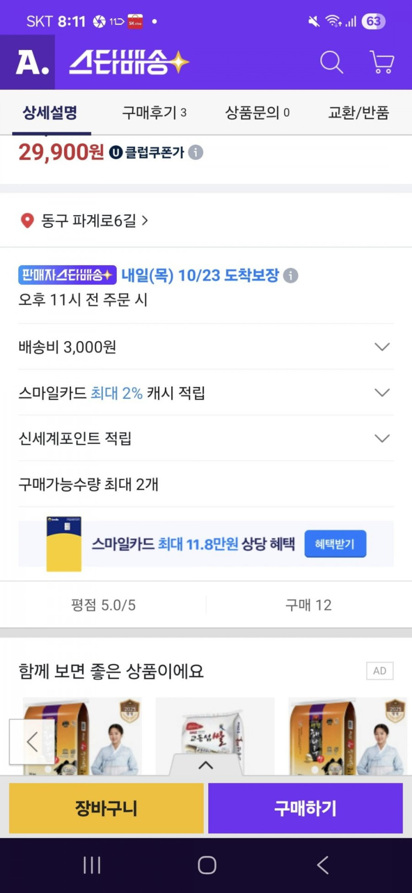Tap the red location pin icon
Viewport: 412px width, 893px height.
(x=27, y=221)
